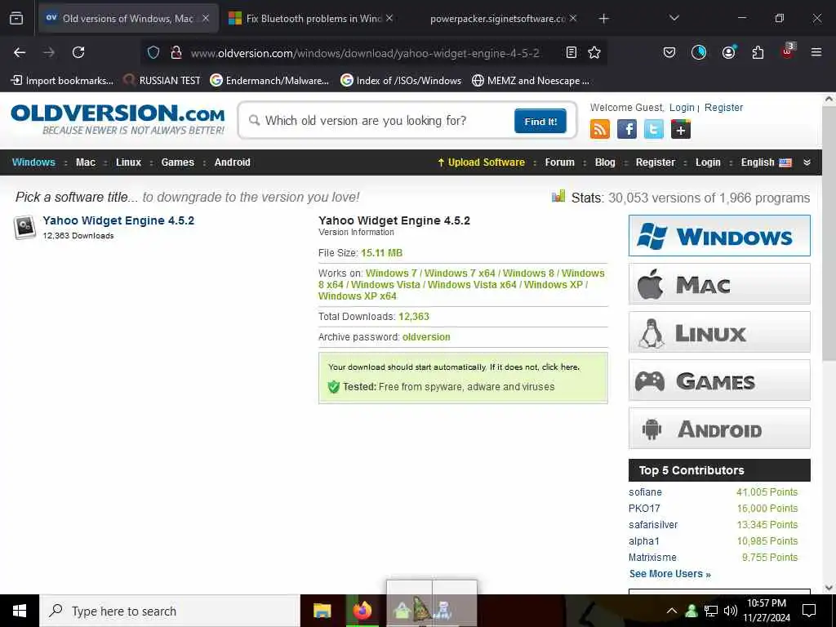The height and width of the screenshot is (627, 836).
Task: Bookmark this page with the star
Action: 594,52
